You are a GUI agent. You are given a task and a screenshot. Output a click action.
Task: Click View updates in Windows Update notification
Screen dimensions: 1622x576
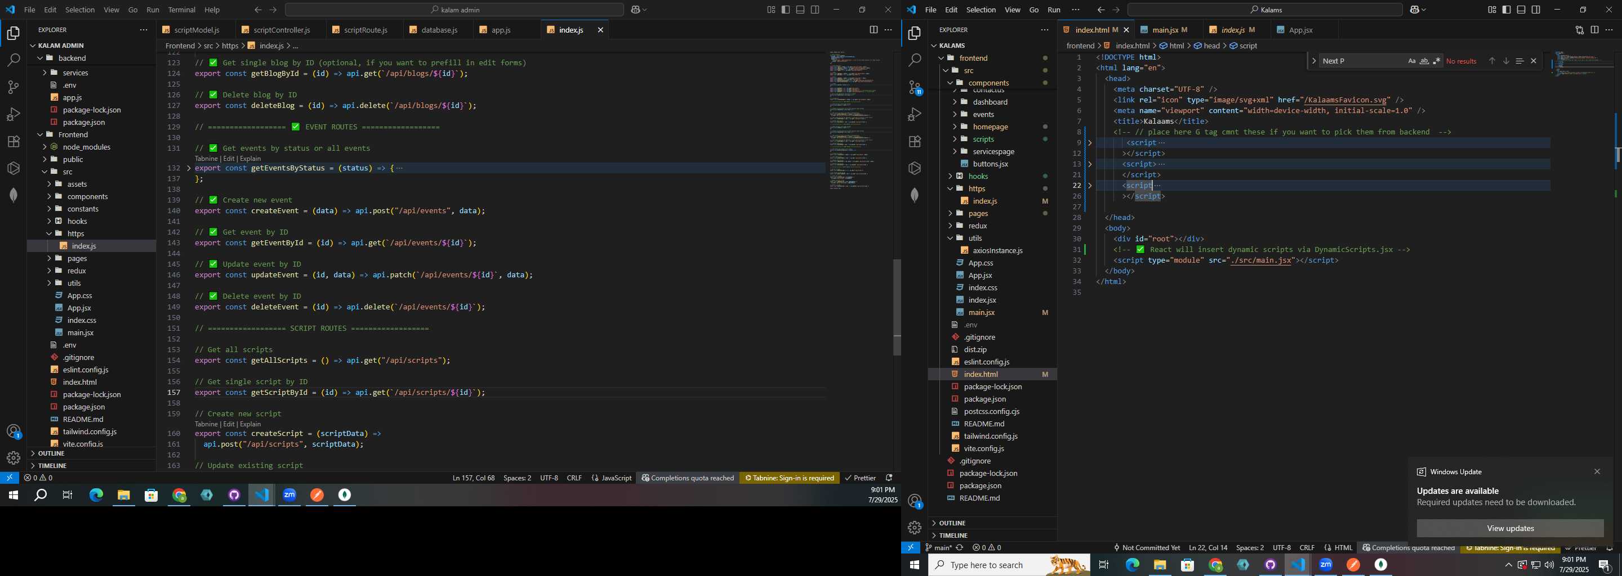(1510, 528)
